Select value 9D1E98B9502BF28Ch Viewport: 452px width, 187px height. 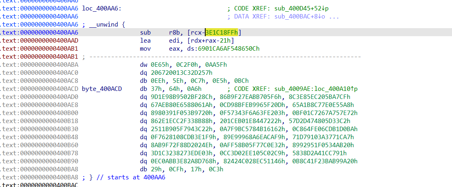[181, 97]
